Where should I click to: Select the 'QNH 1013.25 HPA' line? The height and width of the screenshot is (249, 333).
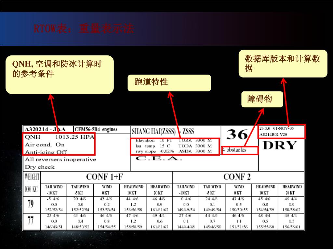coord(60,137)
